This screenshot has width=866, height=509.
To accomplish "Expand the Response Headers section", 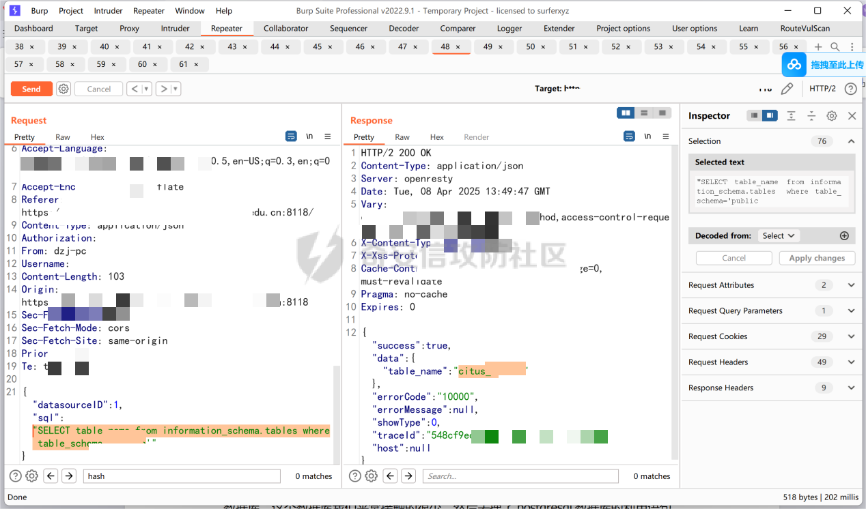I will pyautogui.click(x=851, y=388).
